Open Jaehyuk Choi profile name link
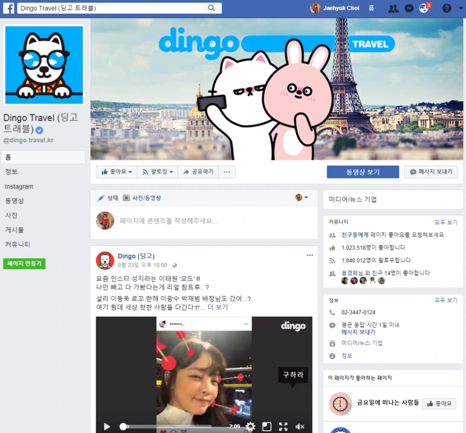Image resolution: width=466 pixels, height=433 pixels. (341, 8)
